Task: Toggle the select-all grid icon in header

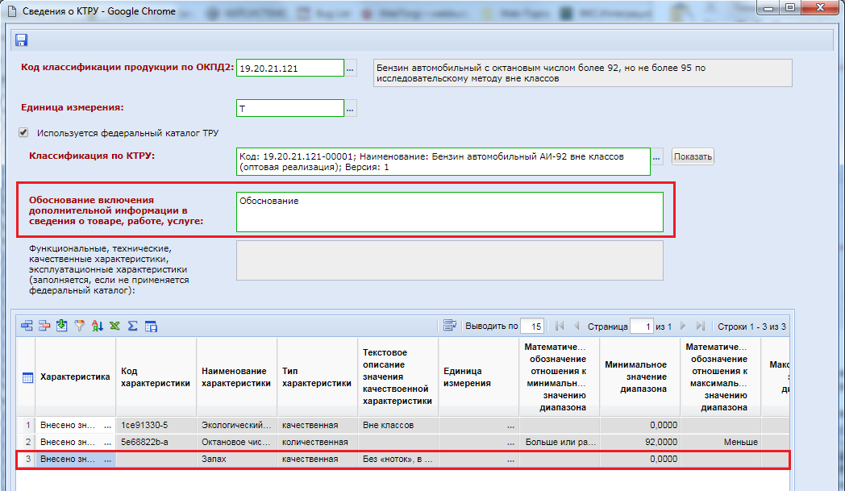Action: (x=27, y=377)
